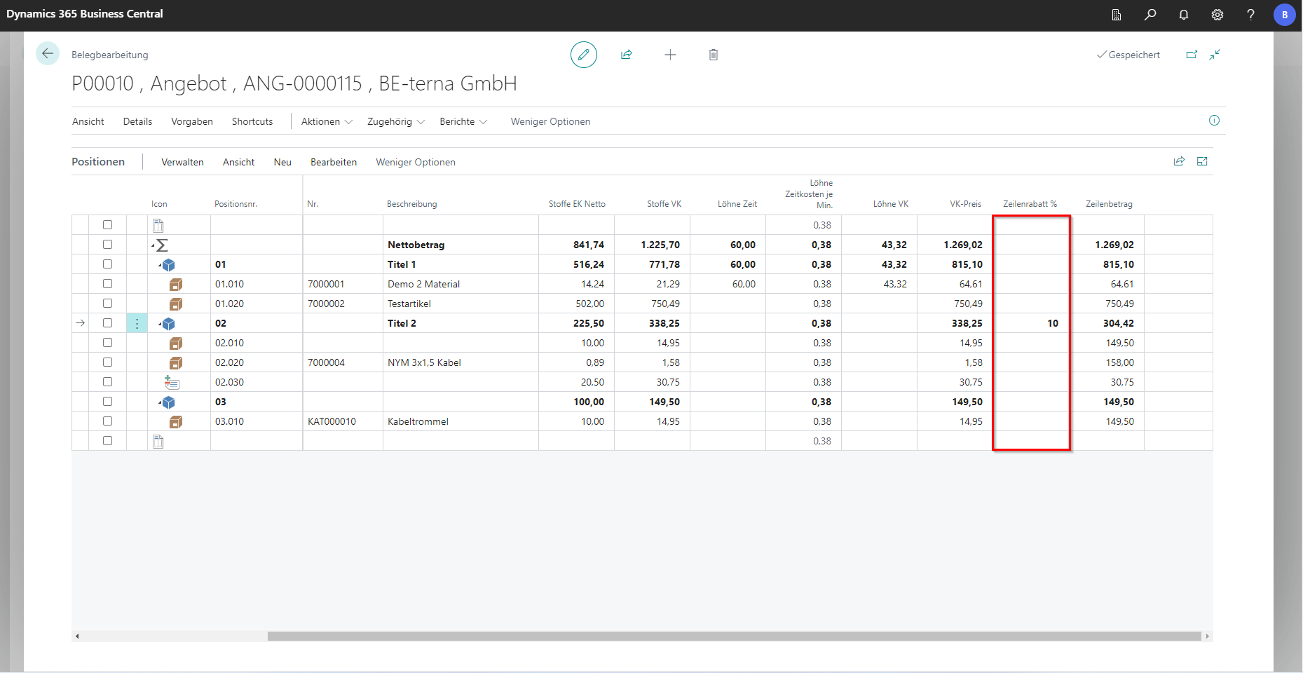This screenshot has height=673, width=1303.
Task: Click the plus icon to create new
Action: (x=670, y=55)
